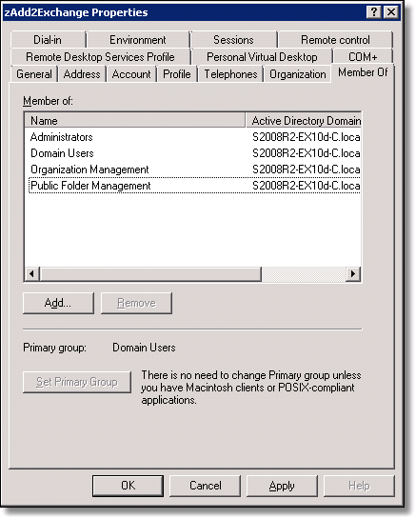Open the Profile tab

[x=177, y=74]
